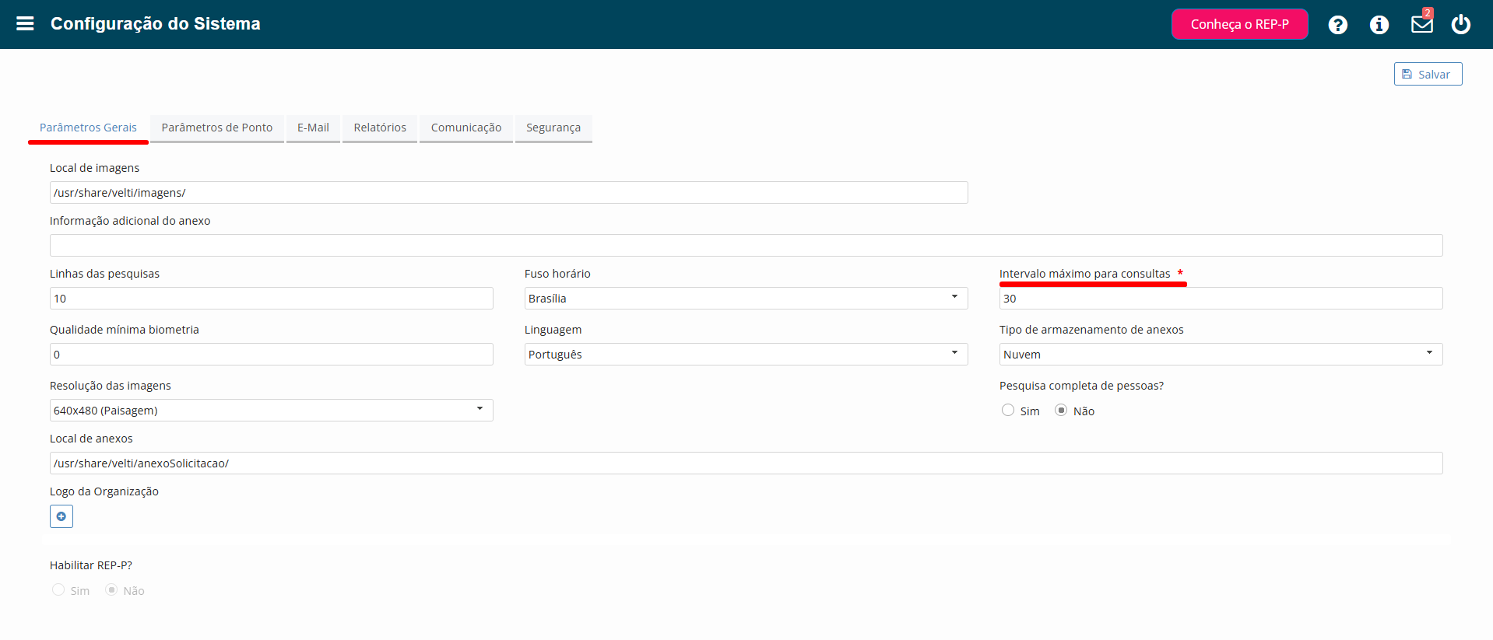1493x640 pixels.
Task: Expand Resolução das imagens dropdown
Action: click(271, 411)
